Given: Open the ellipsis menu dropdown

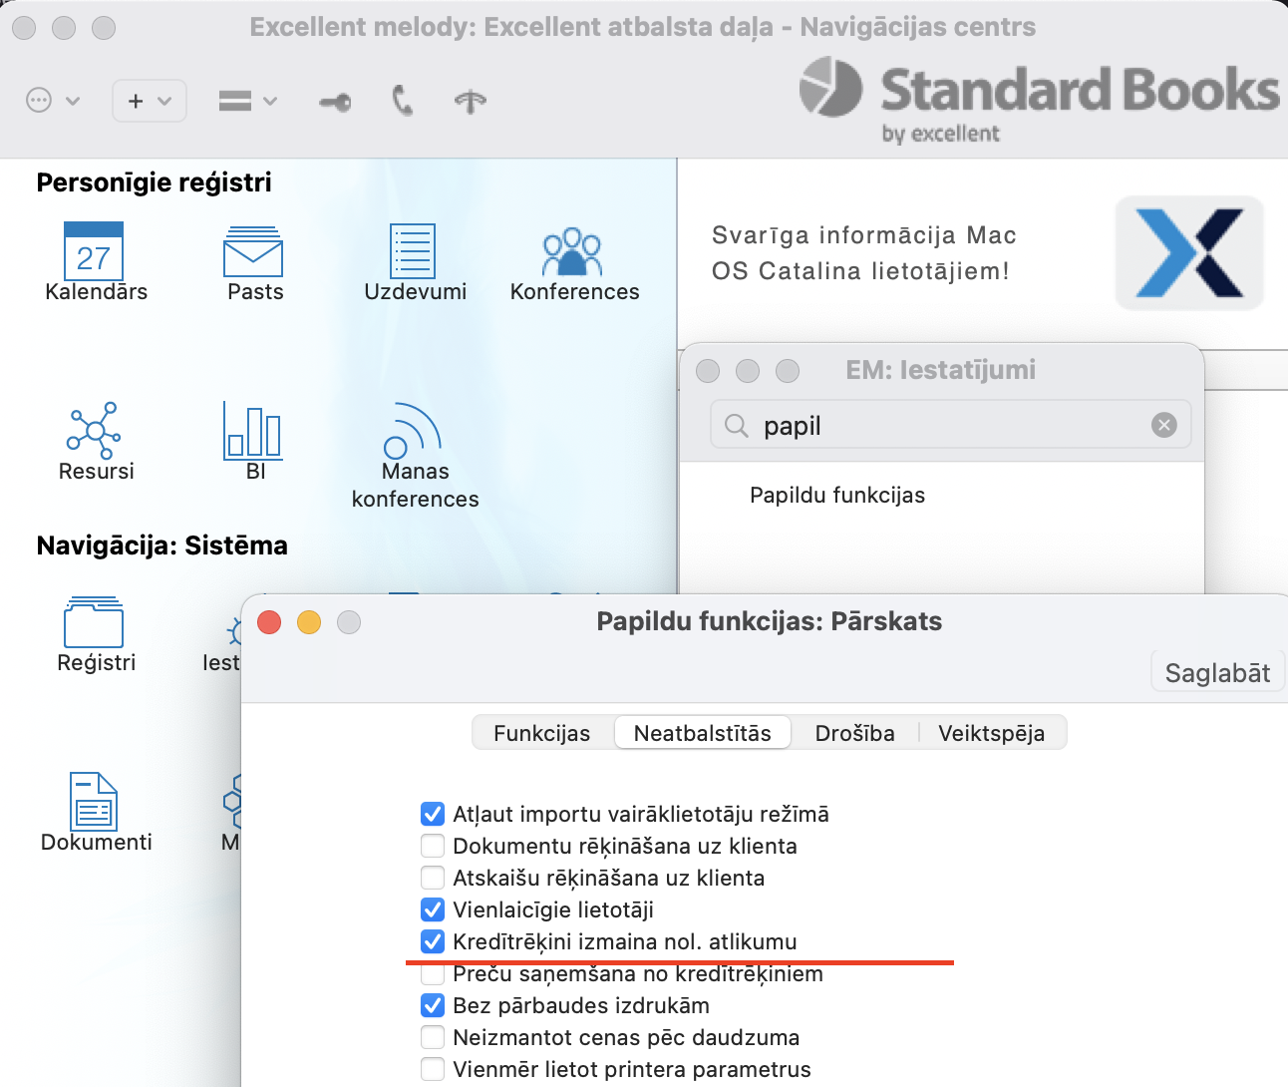Looking at the screenshot, I should pos(52,101).
